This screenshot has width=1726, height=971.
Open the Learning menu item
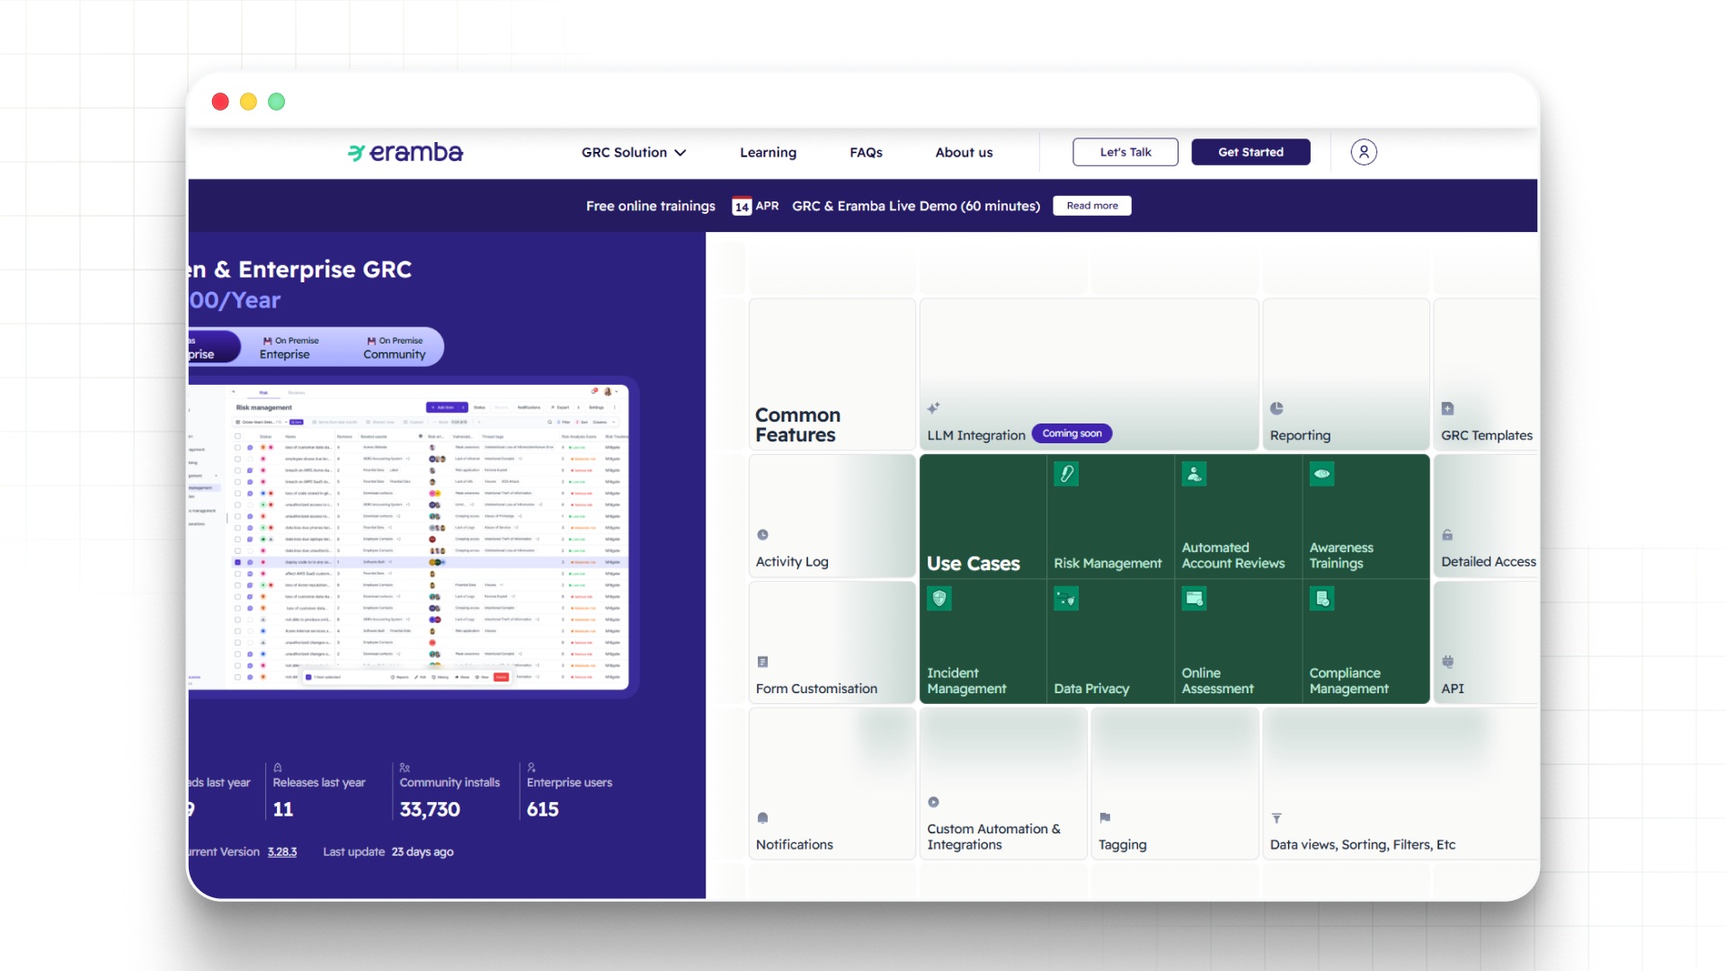pos(768,152)
